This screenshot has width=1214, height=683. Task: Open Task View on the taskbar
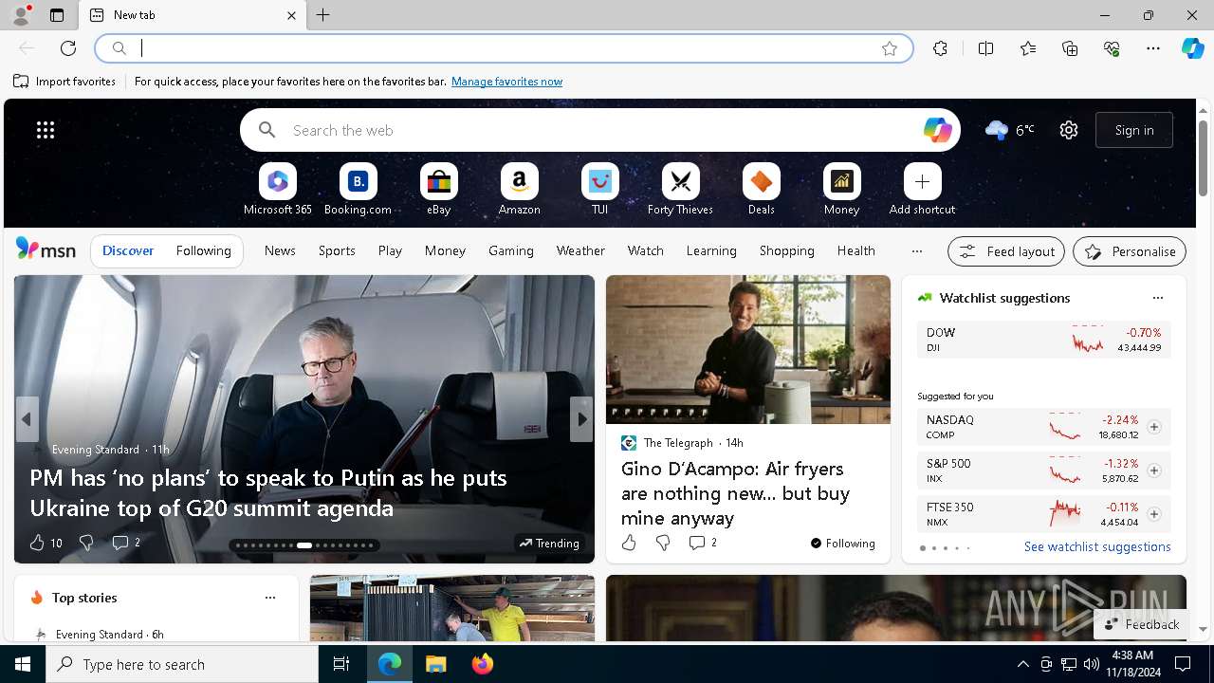point(341,664)
